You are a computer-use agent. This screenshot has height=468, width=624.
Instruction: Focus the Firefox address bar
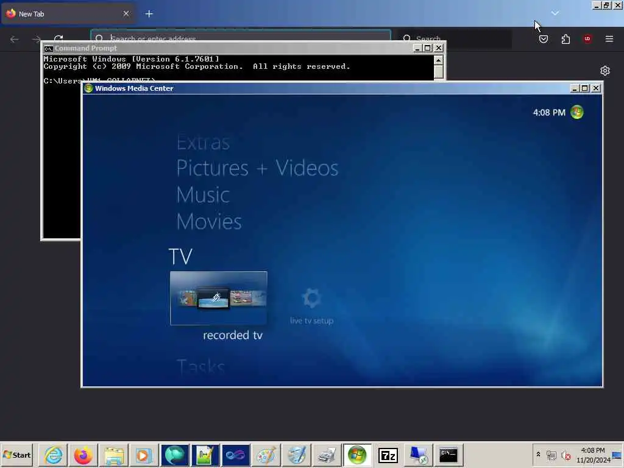click(x=241, y=36)
